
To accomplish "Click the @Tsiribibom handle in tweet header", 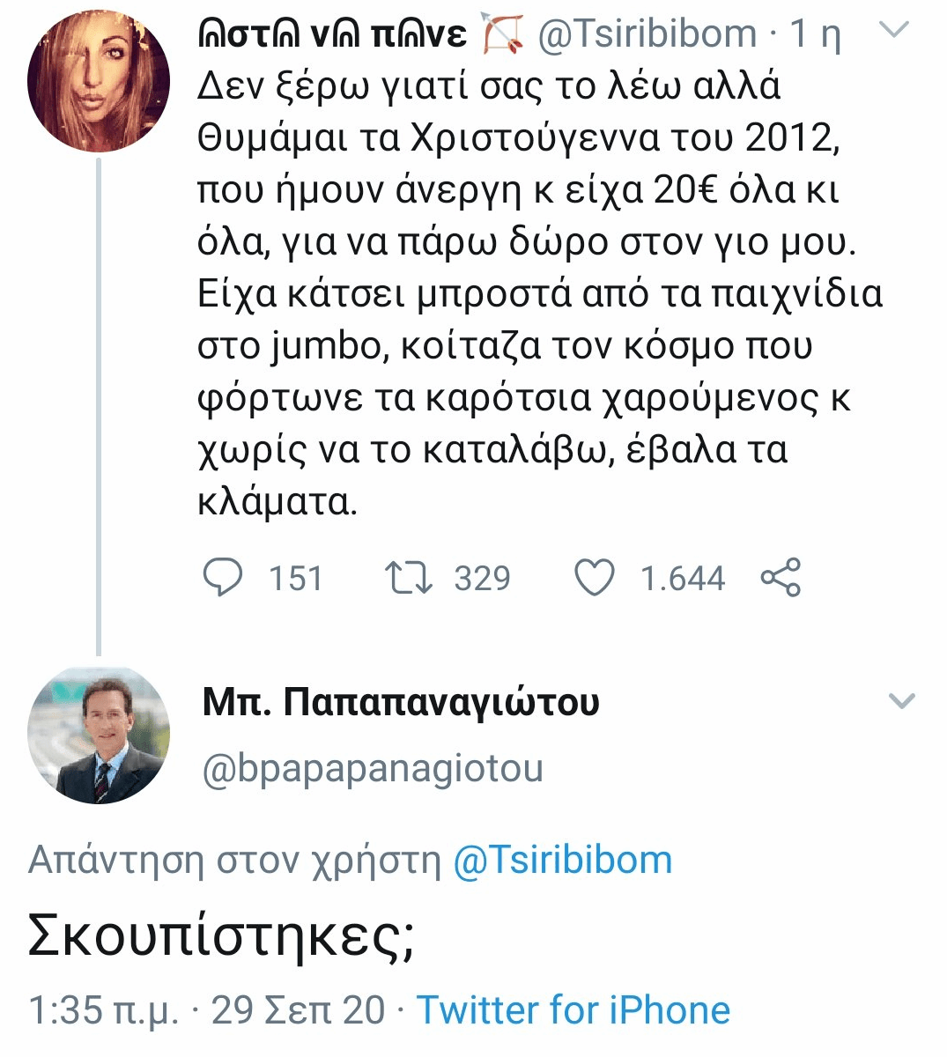I will click(x=647, y=33).
